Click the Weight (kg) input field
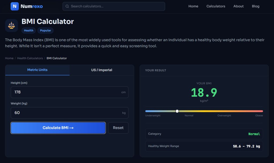The height and width of the screenshot is (163, 274). coord(70,113)
